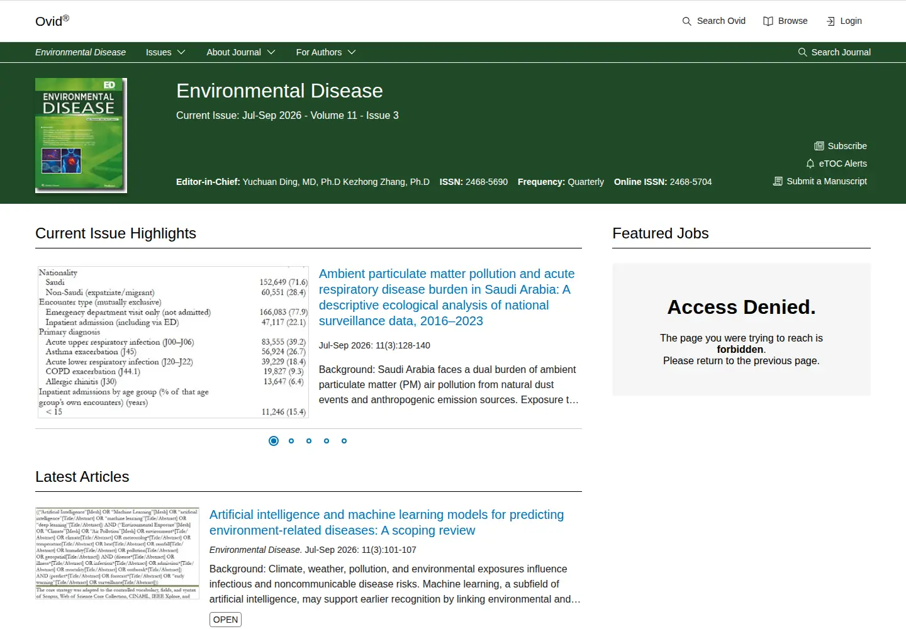
Task: Expand the Issues dropdown chevron
Action: point(181,52)
